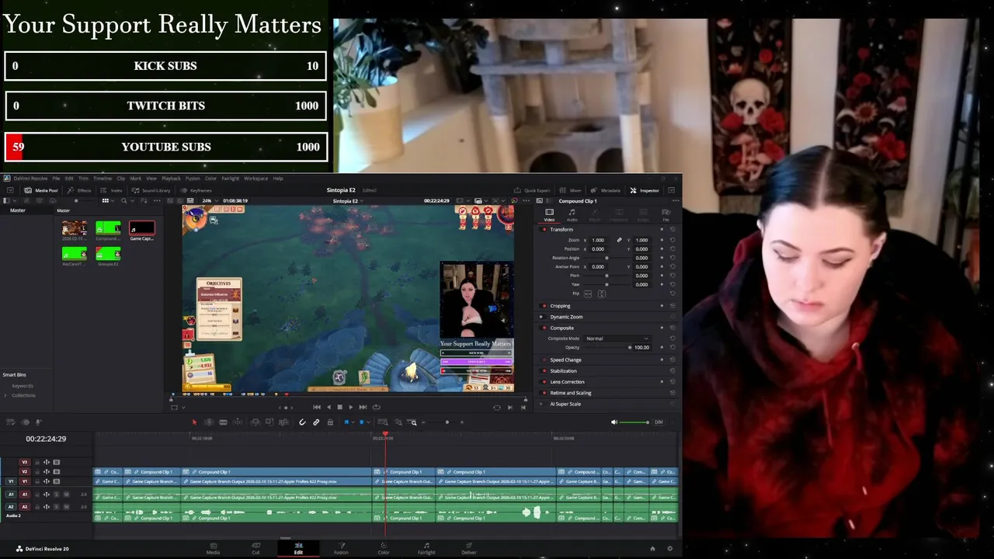Open the flag color dropdown in timeline toolbar
This screenshot has width=994, height=559.
353,422
